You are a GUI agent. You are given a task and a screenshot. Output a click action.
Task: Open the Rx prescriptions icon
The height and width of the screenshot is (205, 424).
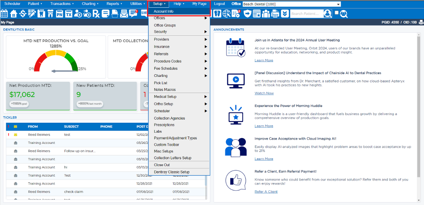click(x=96, y=13)
